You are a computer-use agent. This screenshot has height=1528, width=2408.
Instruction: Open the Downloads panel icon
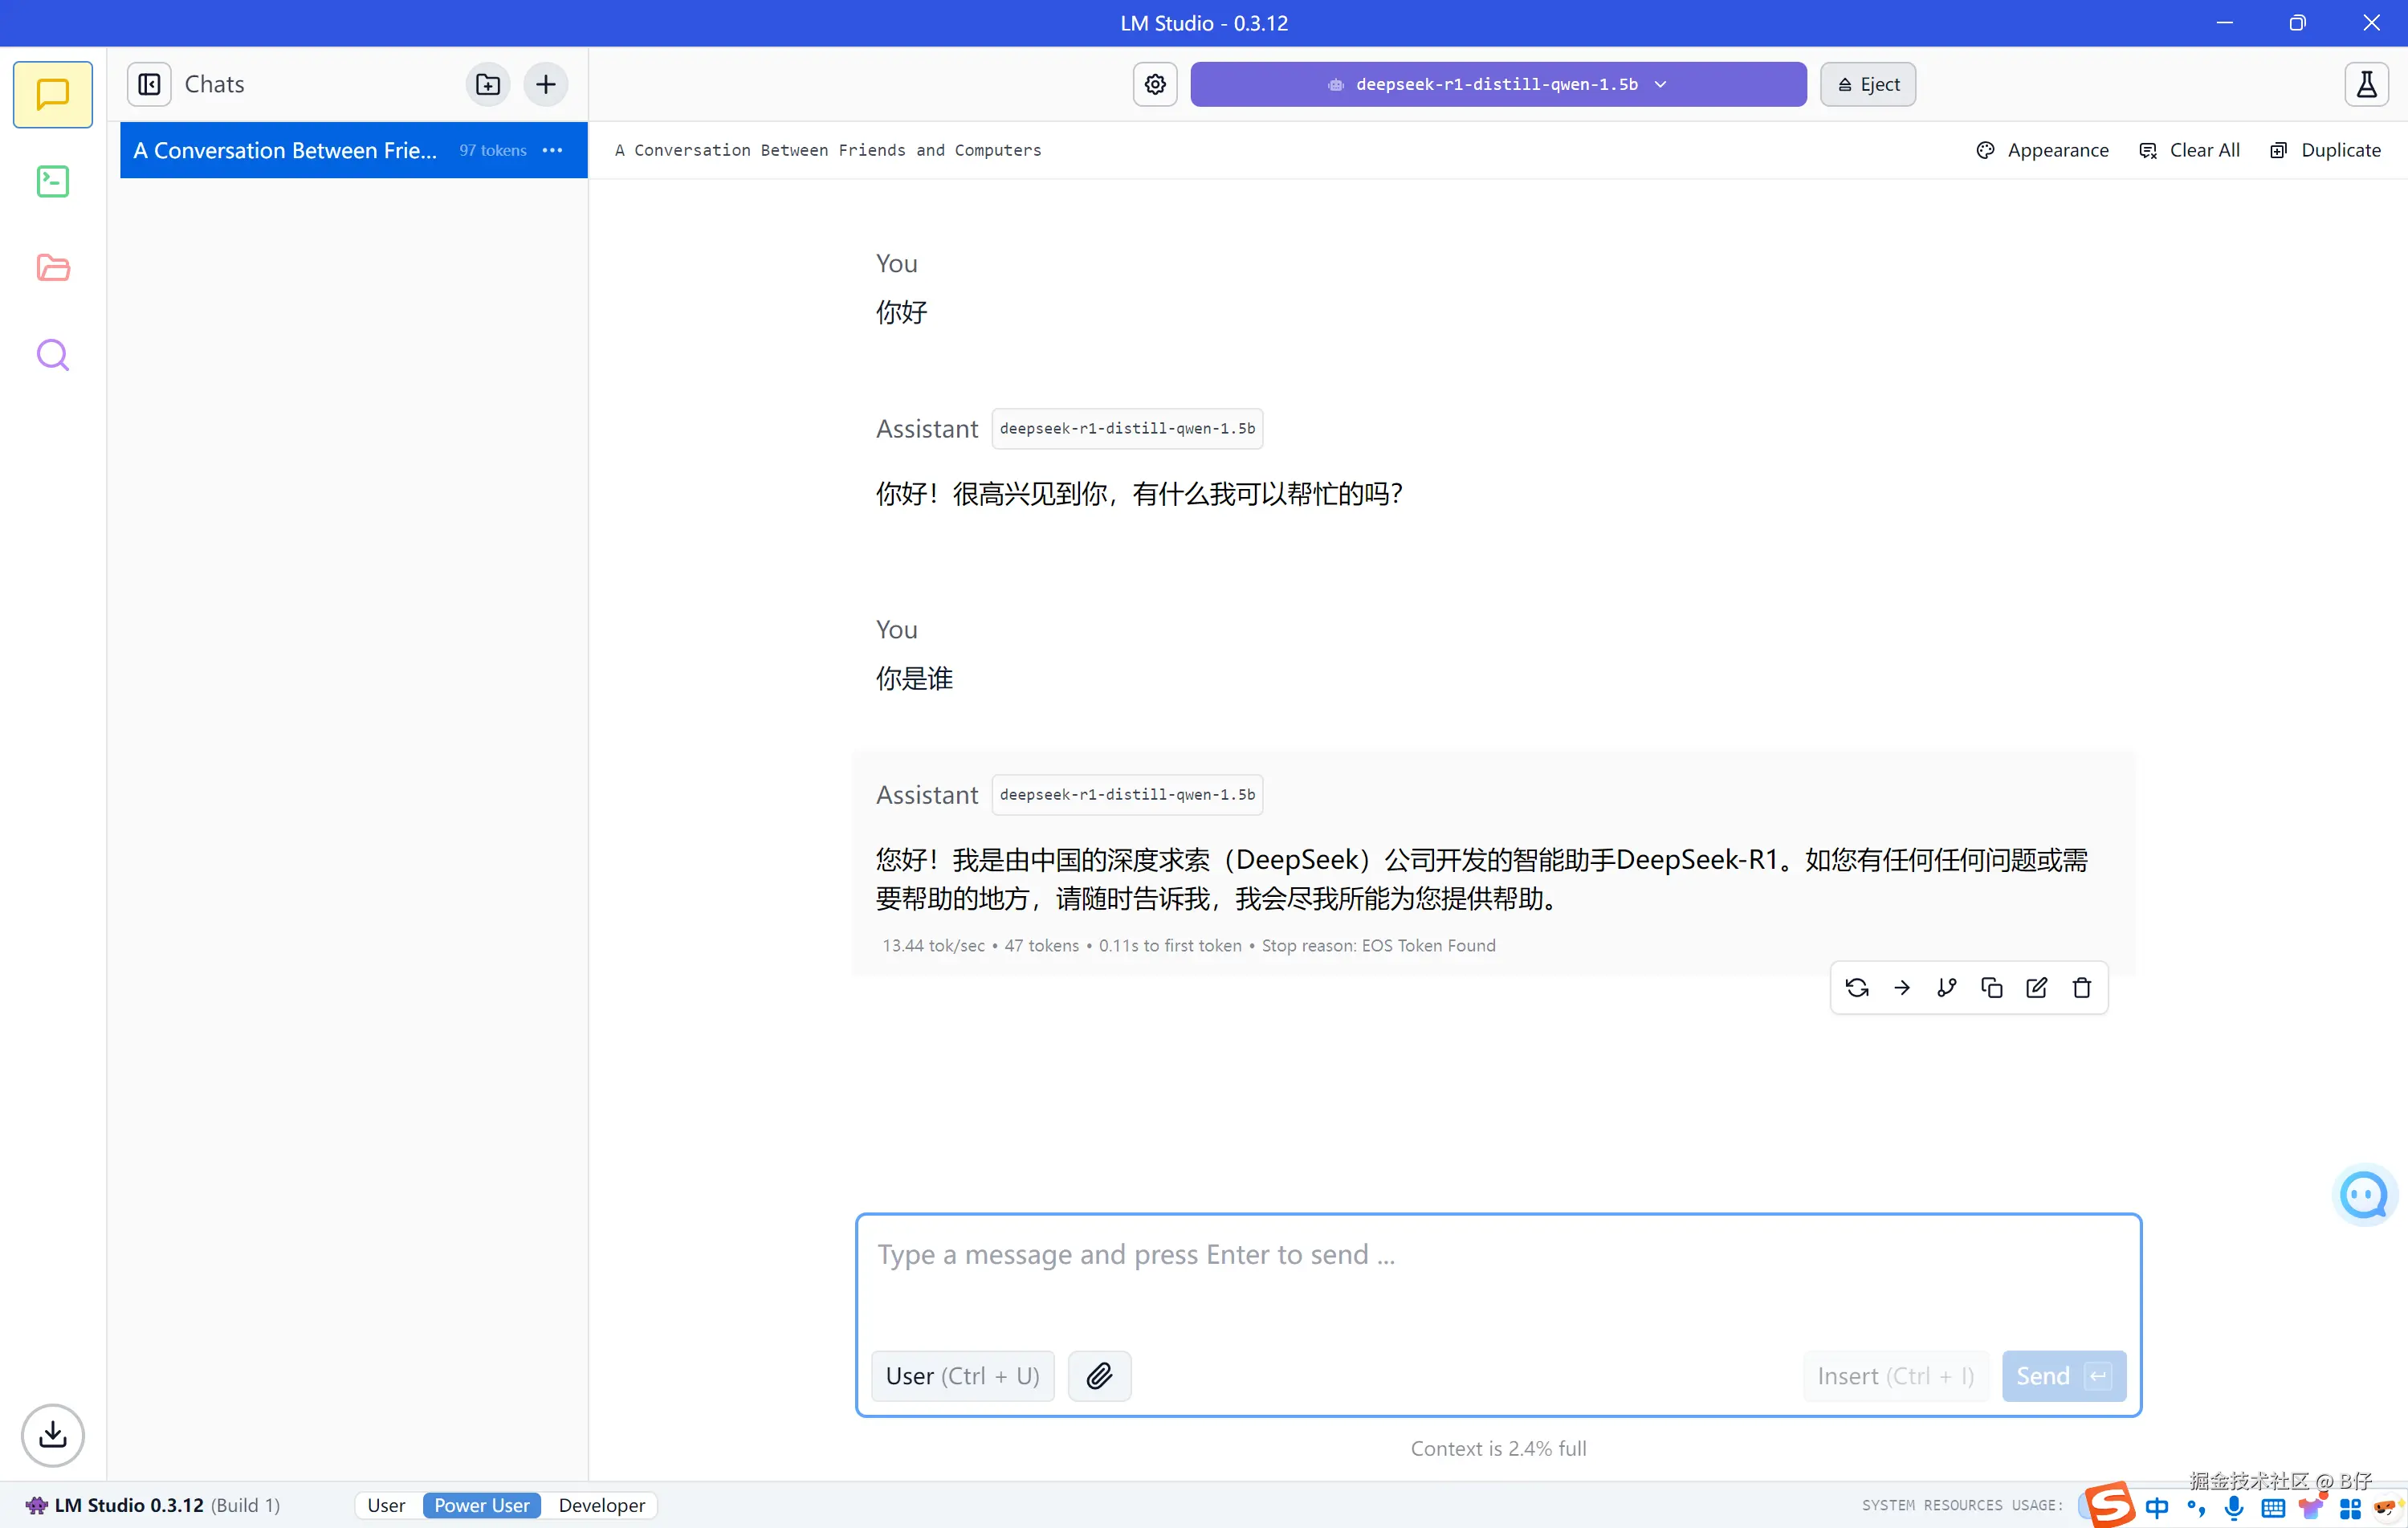[52, 1434]
